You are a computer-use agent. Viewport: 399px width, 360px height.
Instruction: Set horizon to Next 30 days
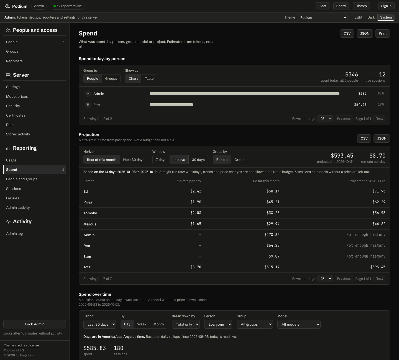point(134,160)
